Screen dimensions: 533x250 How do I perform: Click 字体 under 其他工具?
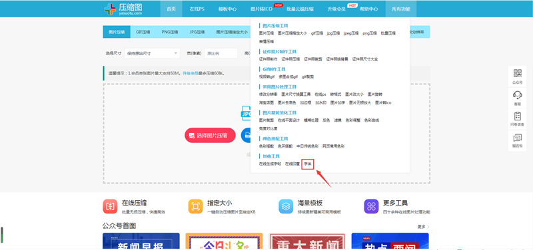tap(308, 164)
